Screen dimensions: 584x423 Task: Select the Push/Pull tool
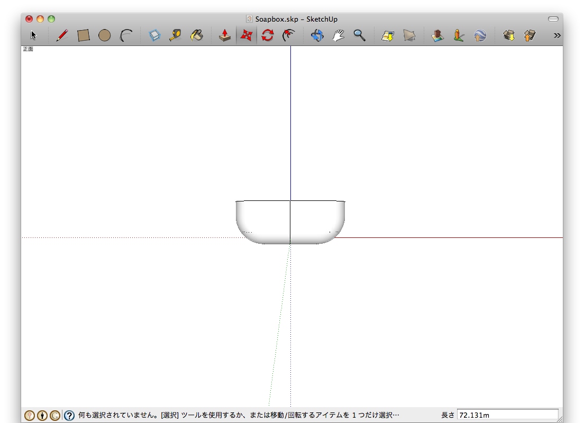click(x=225, y=35)
